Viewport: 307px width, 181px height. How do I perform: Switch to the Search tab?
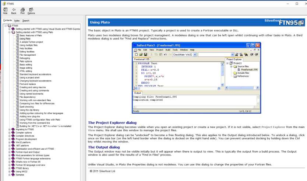point(26,21)
